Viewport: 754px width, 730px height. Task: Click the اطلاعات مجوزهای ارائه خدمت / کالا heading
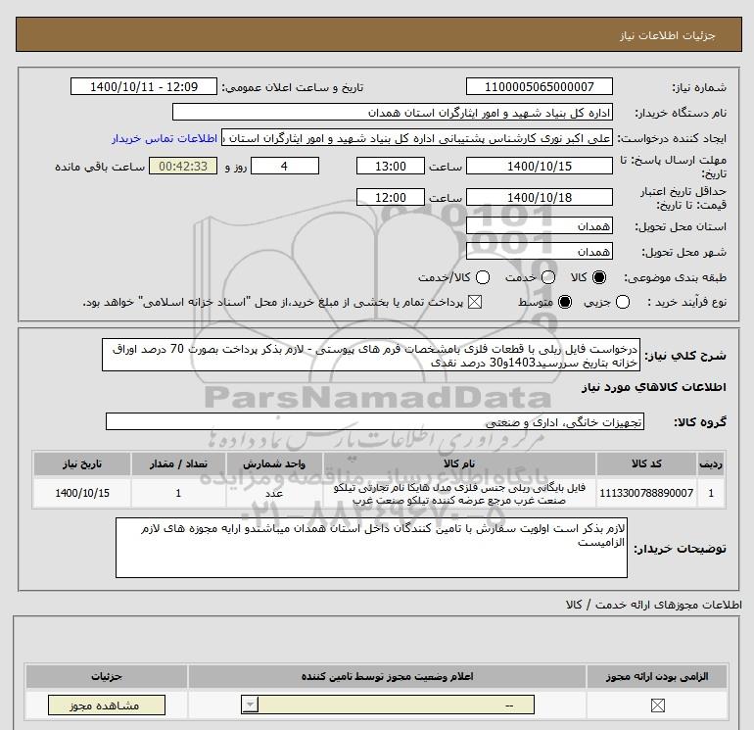654,605
